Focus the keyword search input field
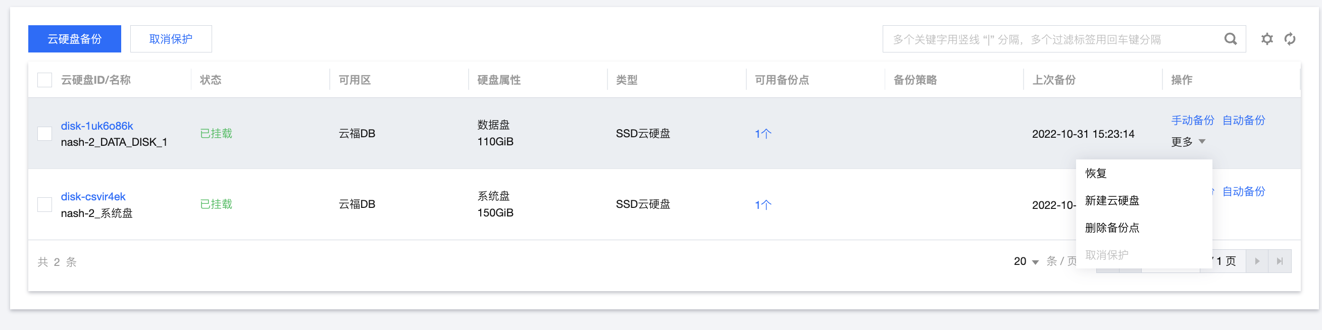The width and height of the screenshot is (1322, 330). point(1052,39)
